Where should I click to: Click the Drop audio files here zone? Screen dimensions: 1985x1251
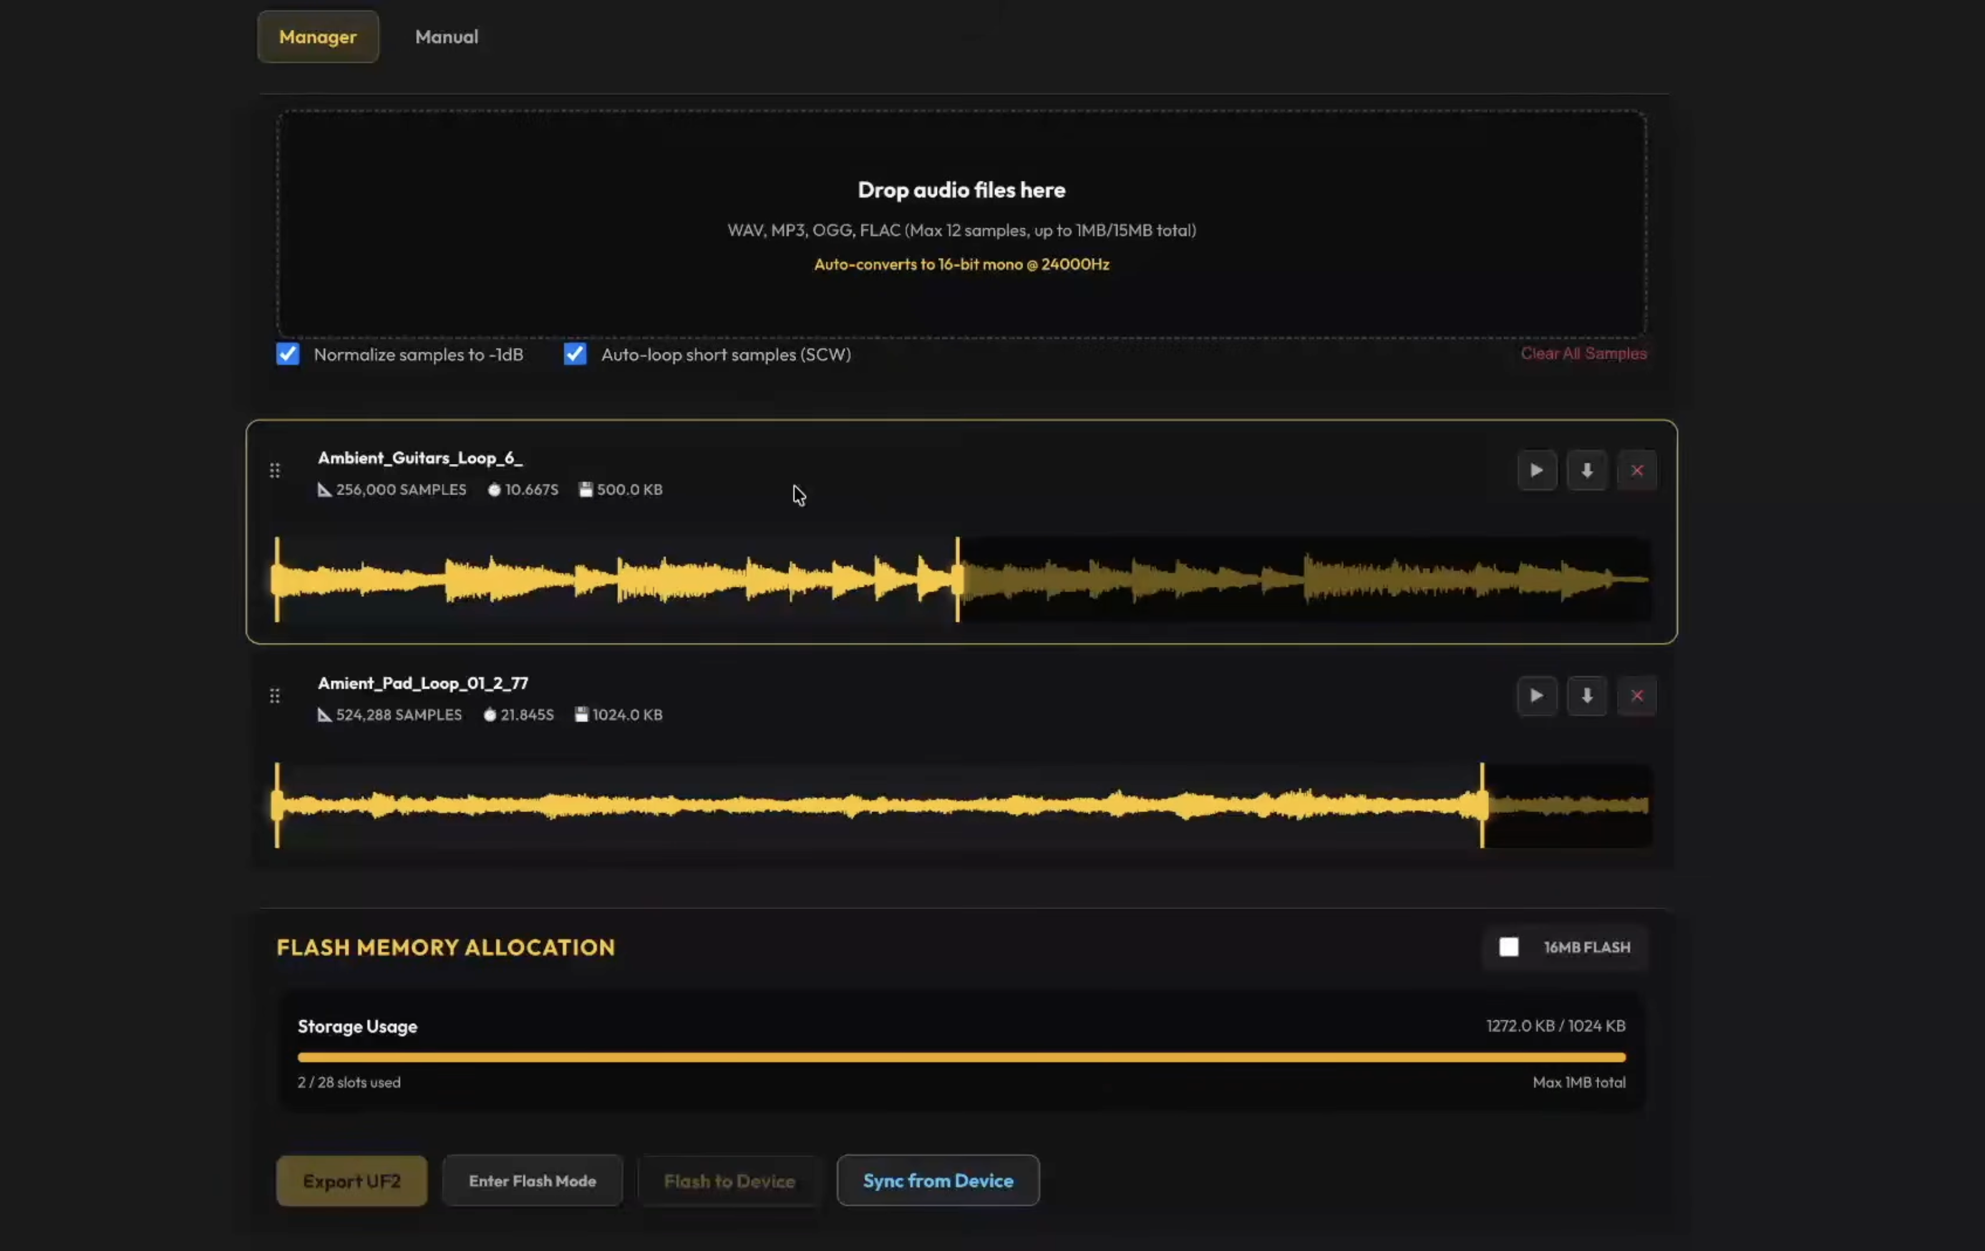[961, 223]
